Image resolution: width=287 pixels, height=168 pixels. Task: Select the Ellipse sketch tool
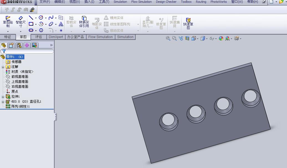point(51,24)
